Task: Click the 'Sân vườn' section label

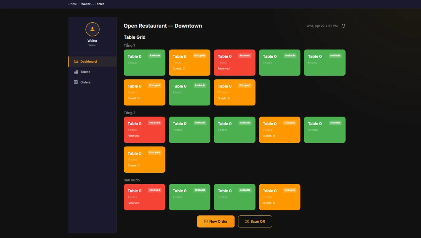Action: click(132, 180)
